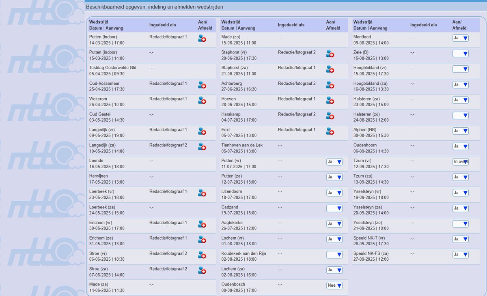
Task: Open the Tzum (vr) dropdown showing In overleg
Action: pos(461,162)
